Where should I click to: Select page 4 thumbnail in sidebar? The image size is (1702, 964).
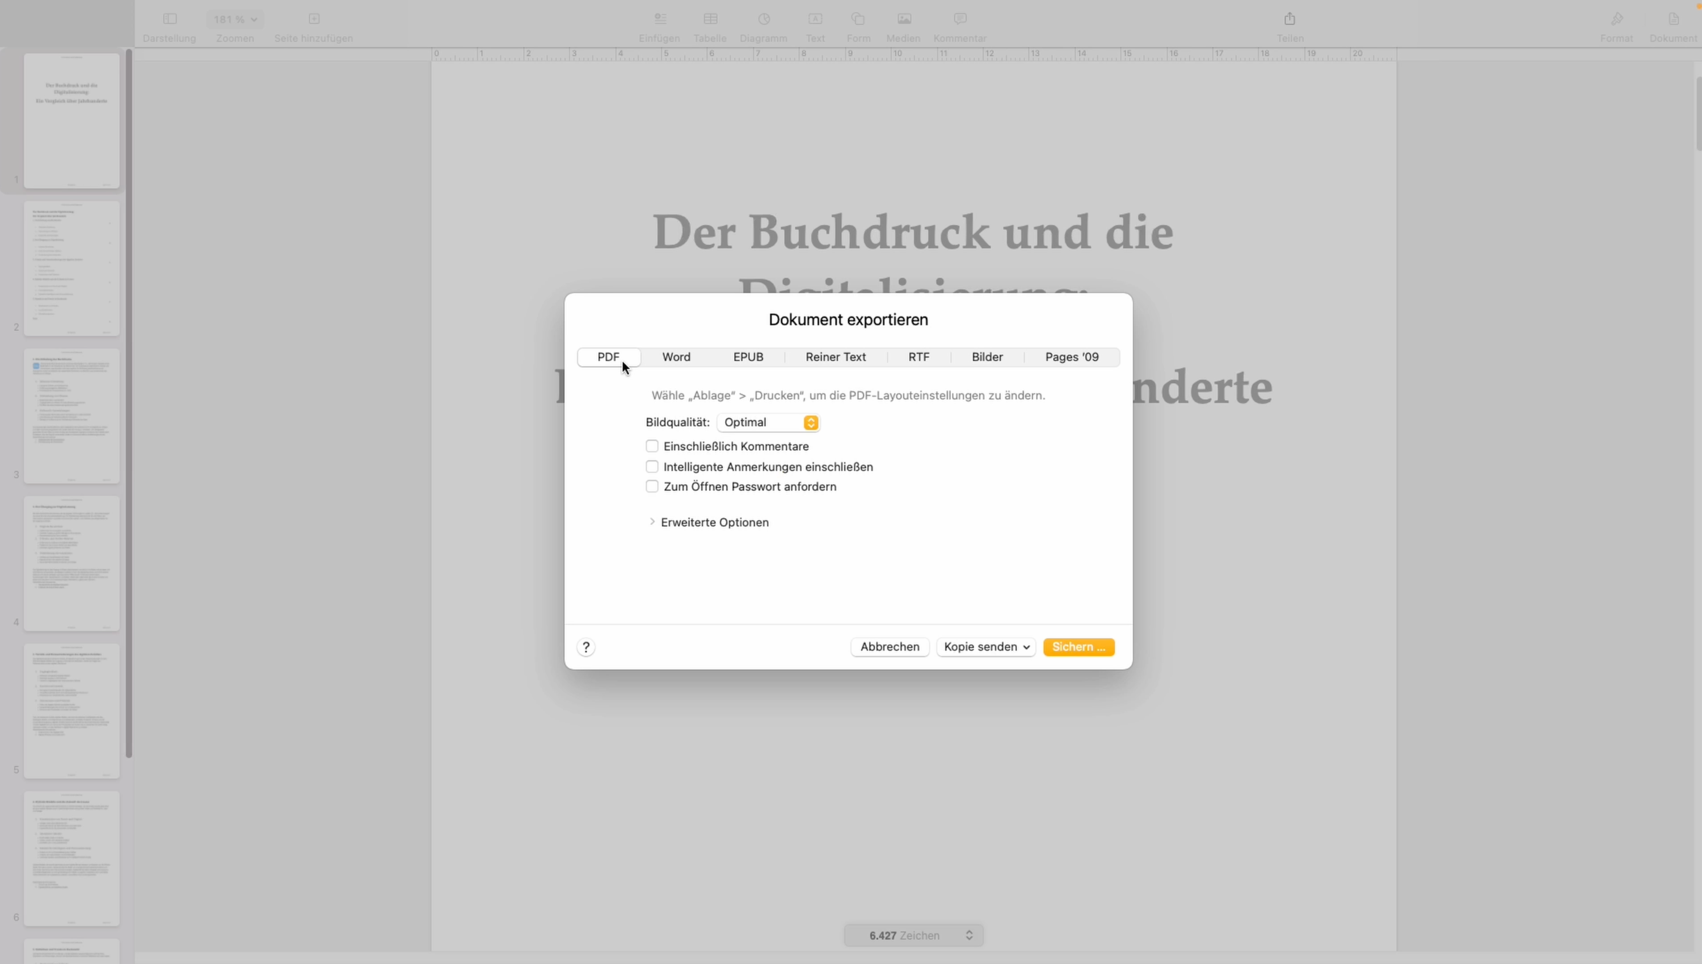[x=71, y=564]
